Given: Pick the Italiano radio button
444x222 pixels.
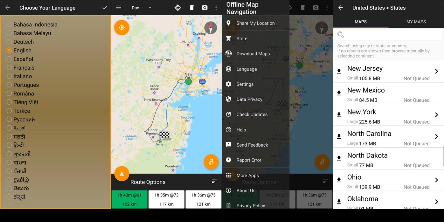Looking at the screenshot, I should point(9,76).
